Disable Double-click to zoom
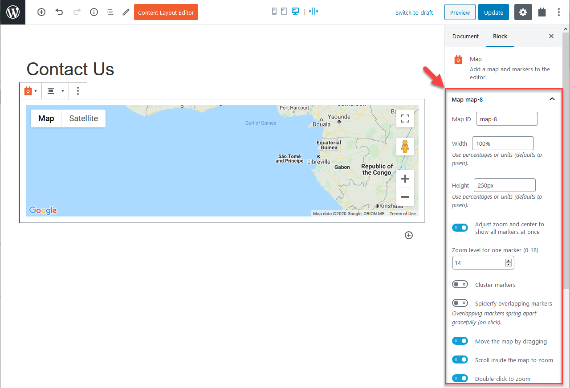Screen dimensions: 570x388 click(x=460, y=379)
